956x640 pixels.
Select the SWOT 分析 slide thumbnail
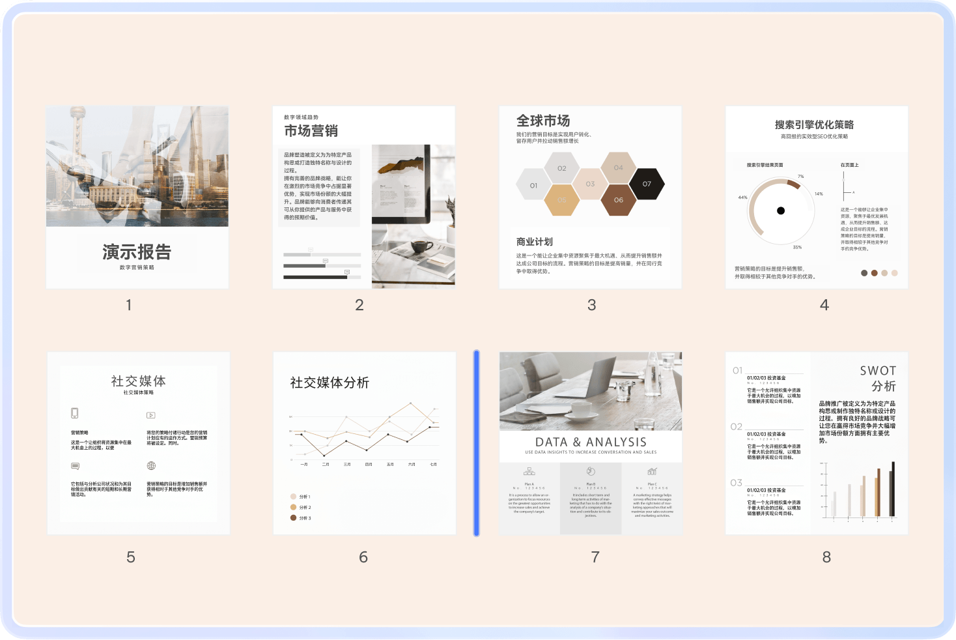(x=817, y=443)
